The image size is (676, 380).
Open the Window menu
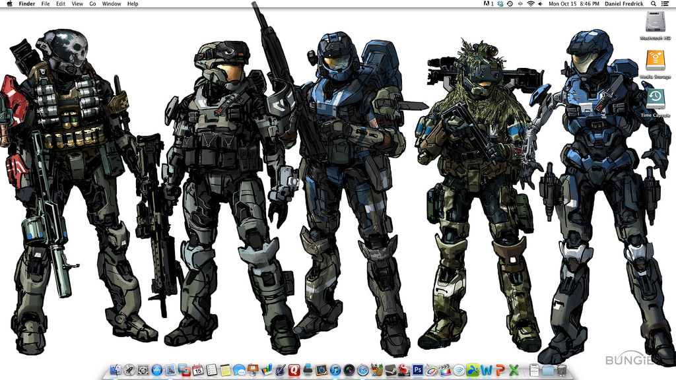click(x=111, y=4)
